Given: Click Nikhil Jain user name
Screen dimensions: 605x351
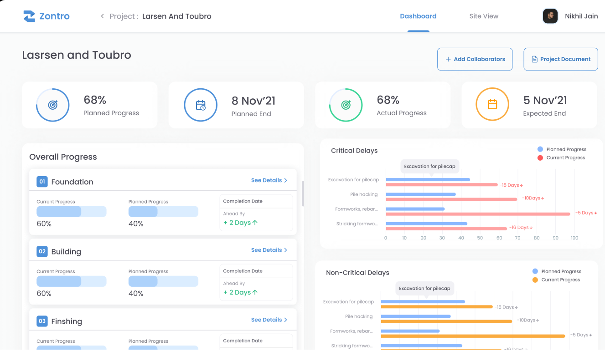Looking at the screenshot, I should [581, 16].
